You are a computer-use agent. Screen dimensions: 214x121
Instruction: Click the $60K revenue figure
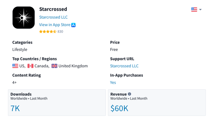click(119, 108)
